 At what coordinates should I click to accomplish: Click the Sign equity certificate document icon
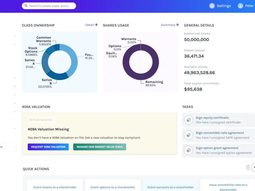tap(188, 120)
